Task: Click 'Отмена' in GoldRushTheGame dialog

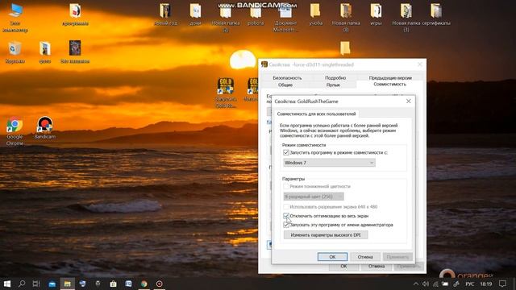Action: (x=365, y=257)
